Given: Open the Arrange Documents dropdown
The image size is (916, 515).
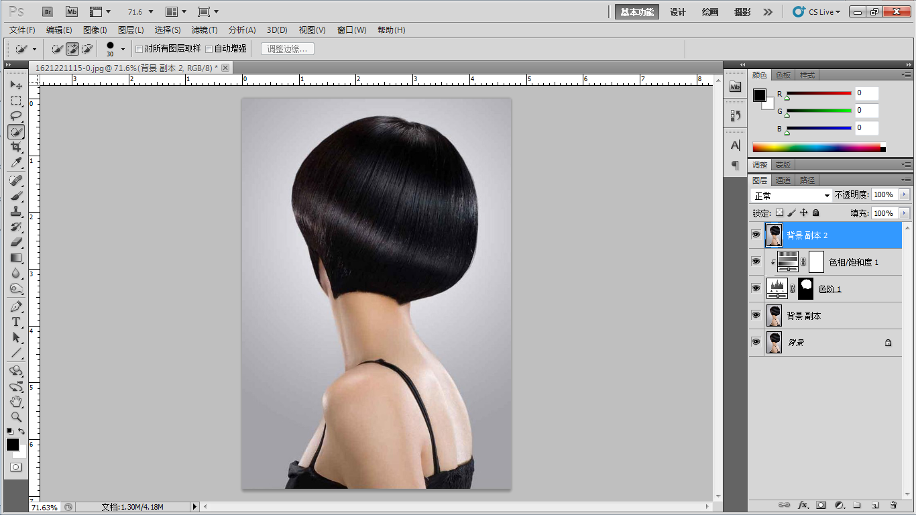Looking at the screenshot, I should coord(176,11).
